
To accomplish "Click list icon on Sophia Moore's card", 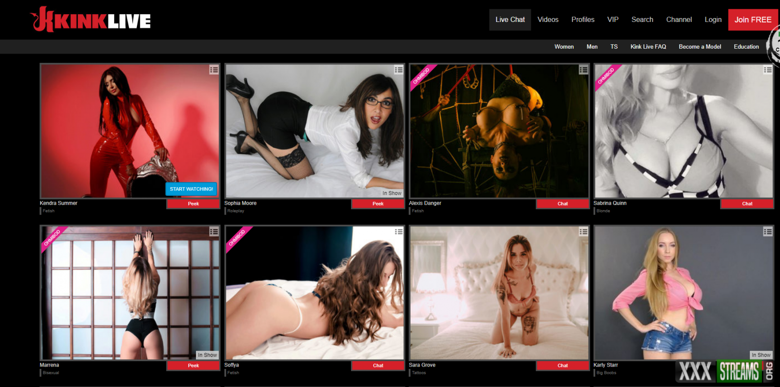I will (399, 70).
